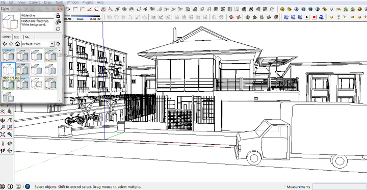The height and width of the screenshot is (190, 367).
Task: Select the Walk footprints tool
Action: point(3,150)
